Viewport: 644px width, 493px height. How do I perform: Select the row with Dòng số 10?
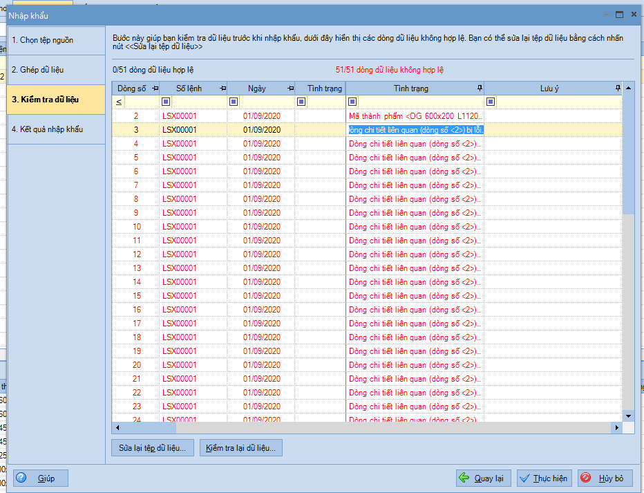pyautogui.click(x=136, y=227)
